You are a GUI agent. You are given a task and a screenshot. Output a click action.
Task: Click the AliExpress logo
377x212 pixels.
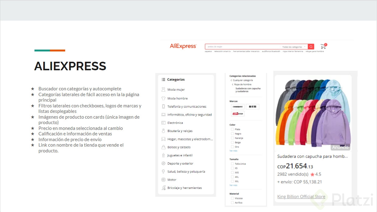183,46
